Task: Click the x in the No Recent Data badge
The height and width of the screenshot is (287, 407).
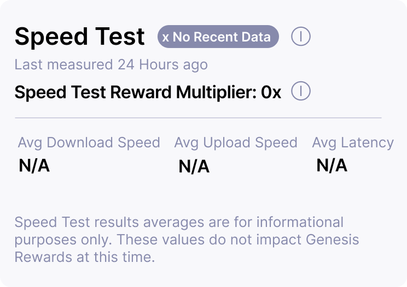Action: [x=165, y=37]
